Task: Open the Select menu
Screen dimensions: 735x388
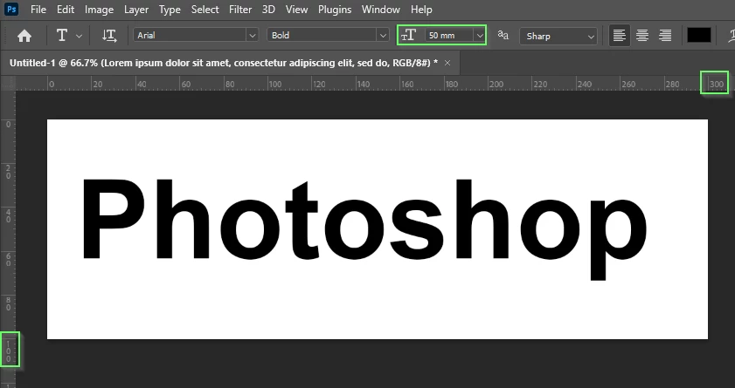Action: (205, 10)
